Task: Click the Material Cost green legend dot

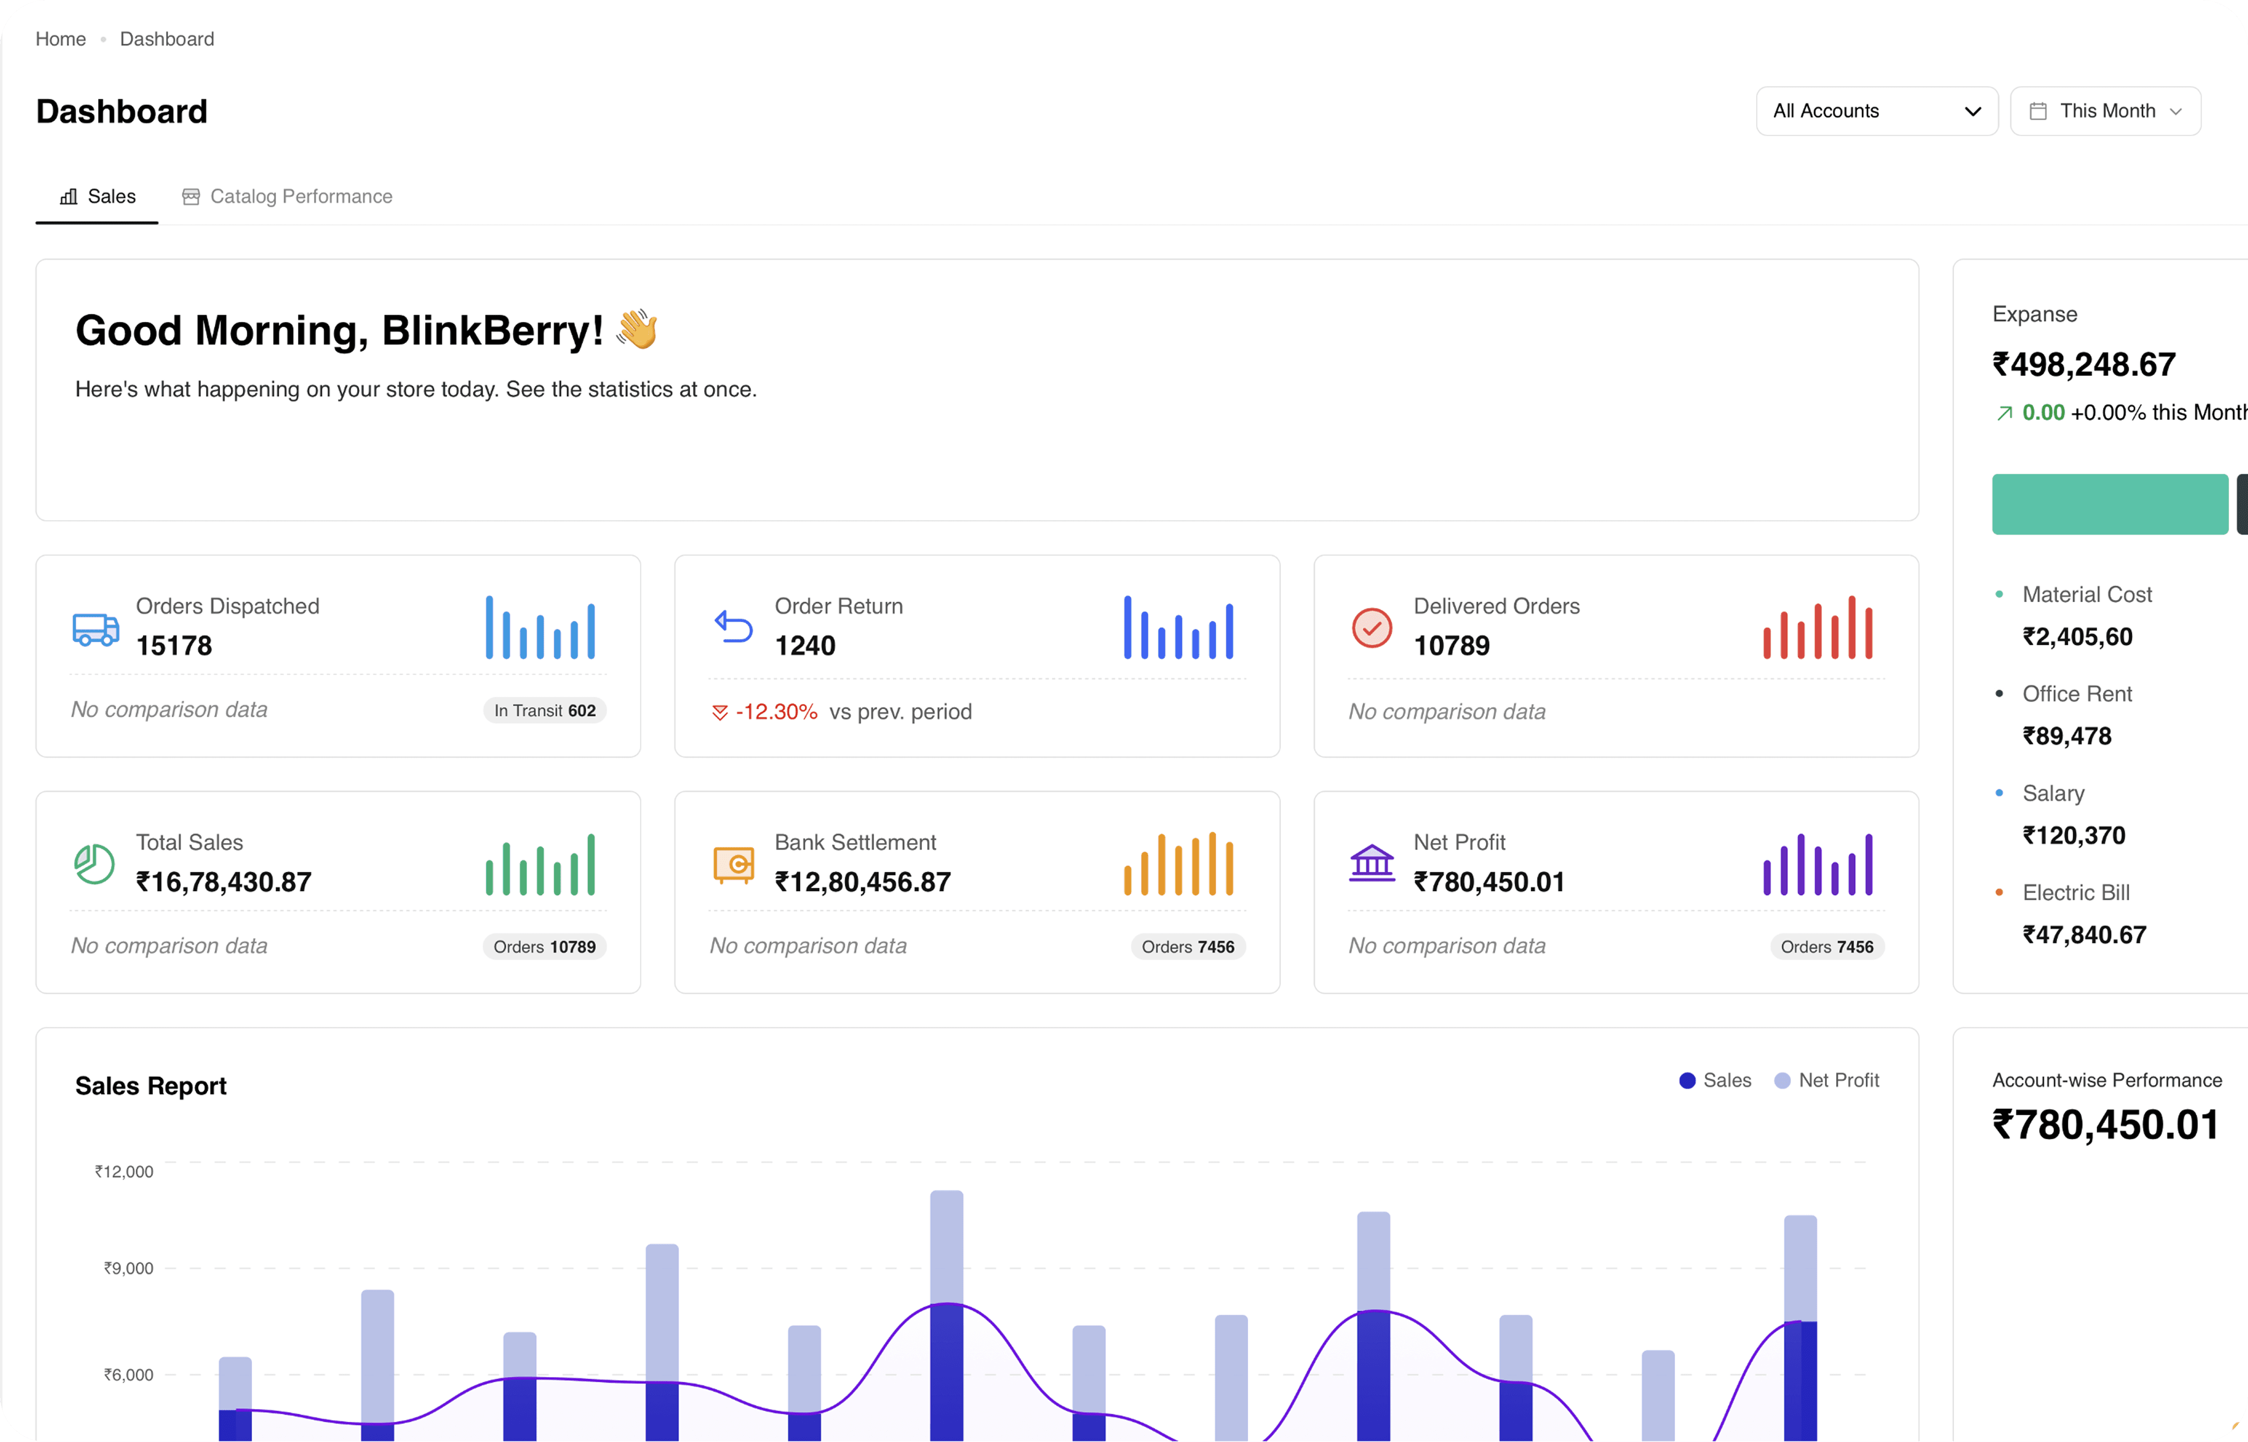Action: [x=1999, y=595]
